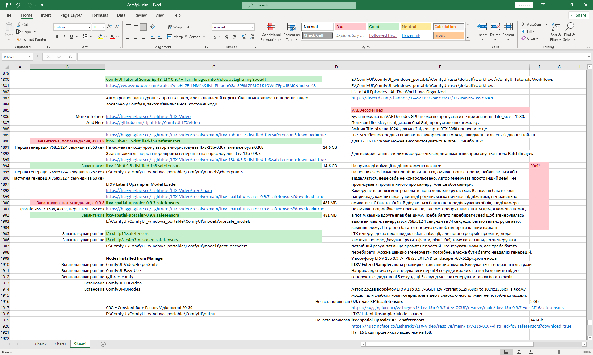Toggle italic formatting

tap(64, 37)
